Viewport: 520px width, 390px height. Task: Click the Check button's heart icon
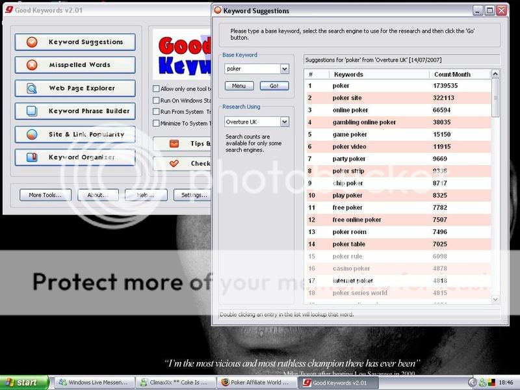tap(174, 164)
